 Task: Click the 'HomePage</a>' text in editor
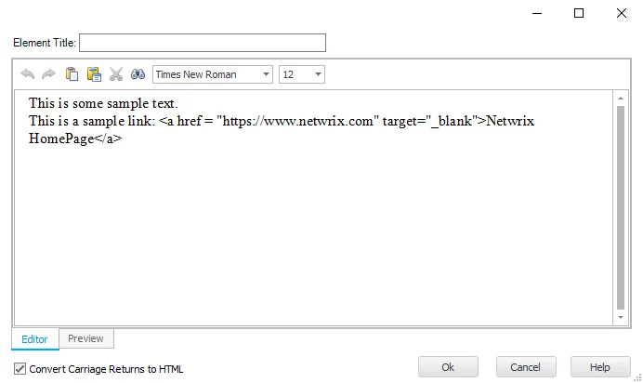coord(75,139)
